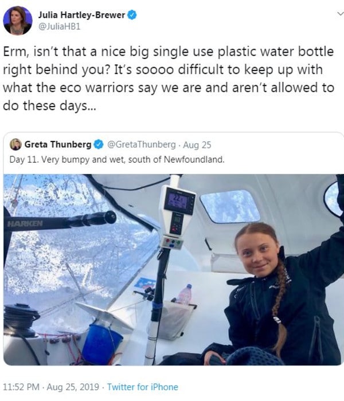
Task: Click the plastic water bottle in the photo
Action: point(185,294)
